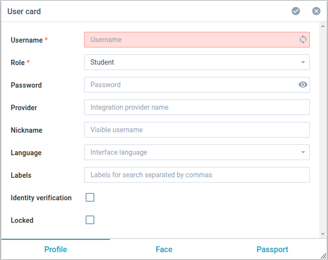This screenshot has height=260, width=328.
Task: Focus the Username input field
Action: 191,40
